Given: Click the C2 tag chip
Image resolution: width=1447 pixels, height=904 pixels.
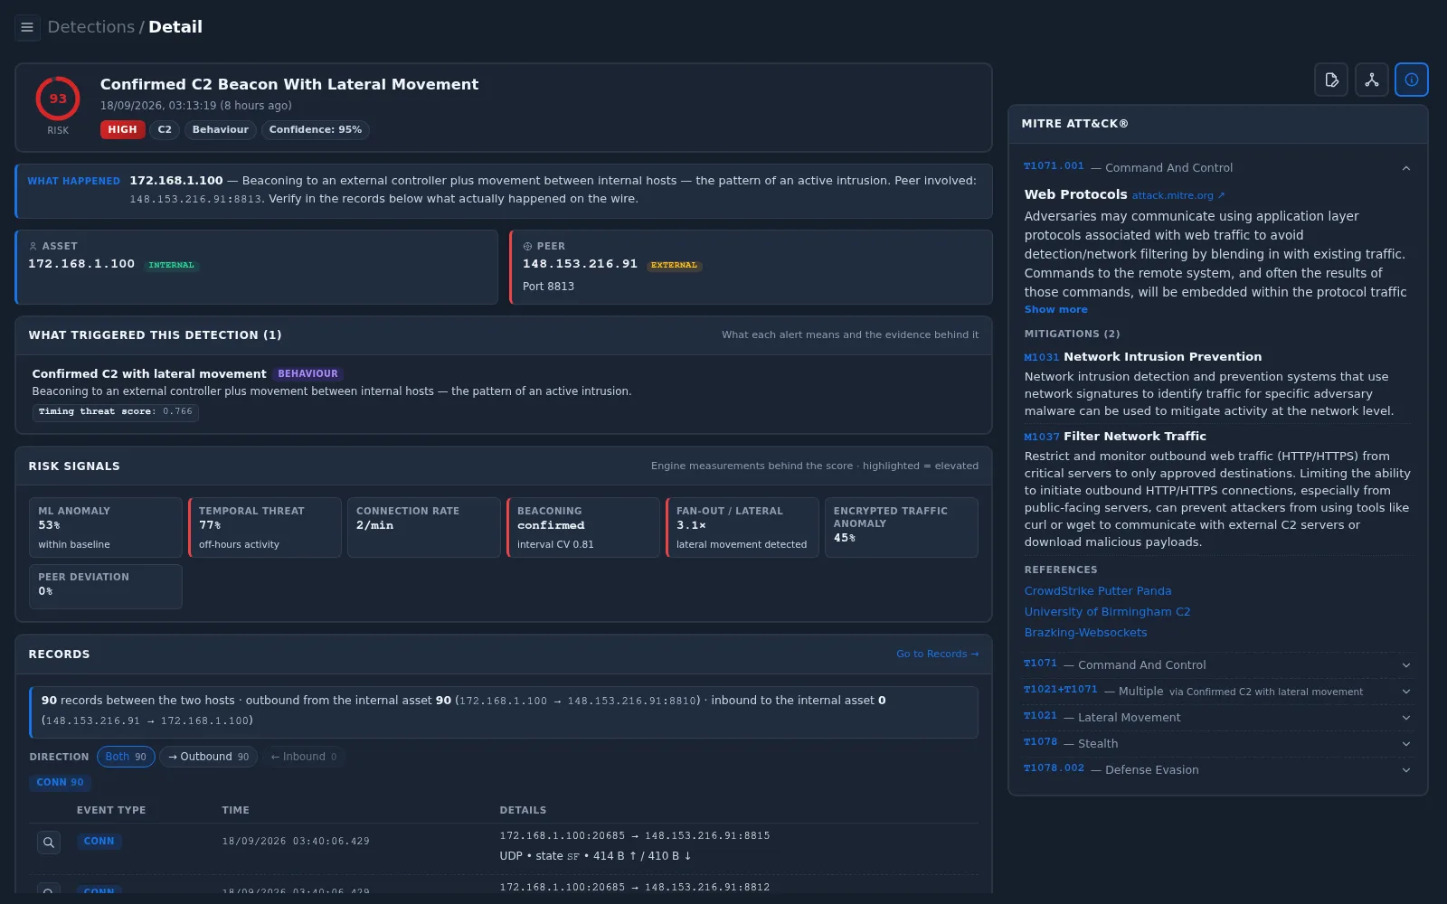Looking at the screenshot, I should (x=165, y=129).
